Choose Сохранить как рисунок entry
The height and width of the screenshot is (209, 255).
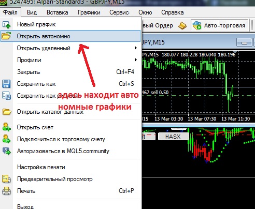(x=70, y=96)
